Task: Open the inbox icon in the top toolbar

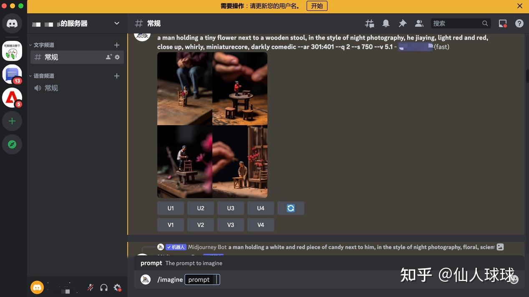Action: click(x=502, y=23)
